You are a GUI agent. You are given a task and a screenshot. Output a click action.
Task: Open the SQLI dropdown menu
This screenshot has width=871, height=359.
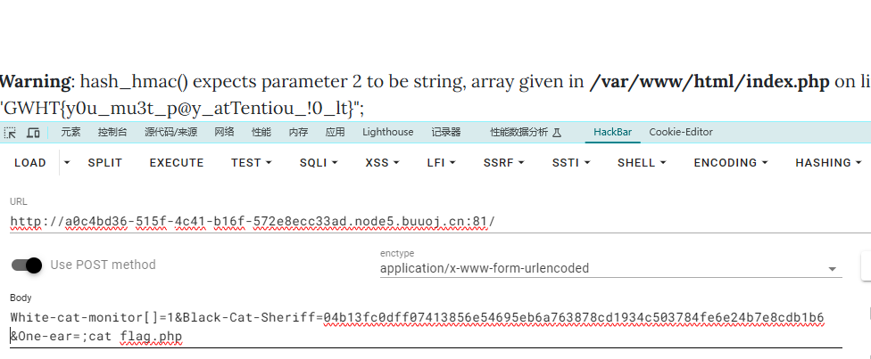[319, 163]
